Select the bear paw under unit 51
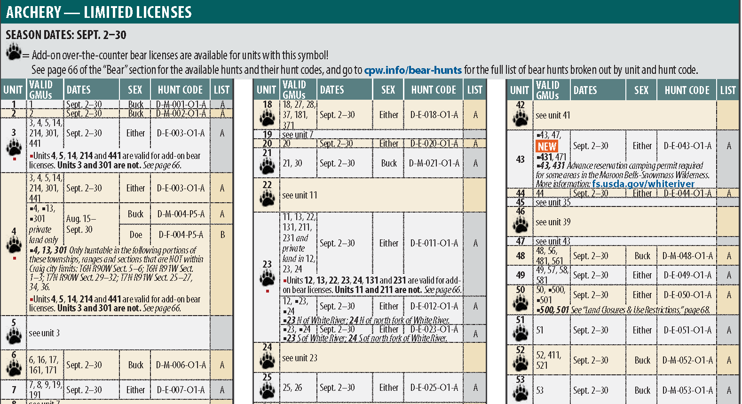Screen dimensions: 742x404 pyautogui.click(x=520, y=333)
